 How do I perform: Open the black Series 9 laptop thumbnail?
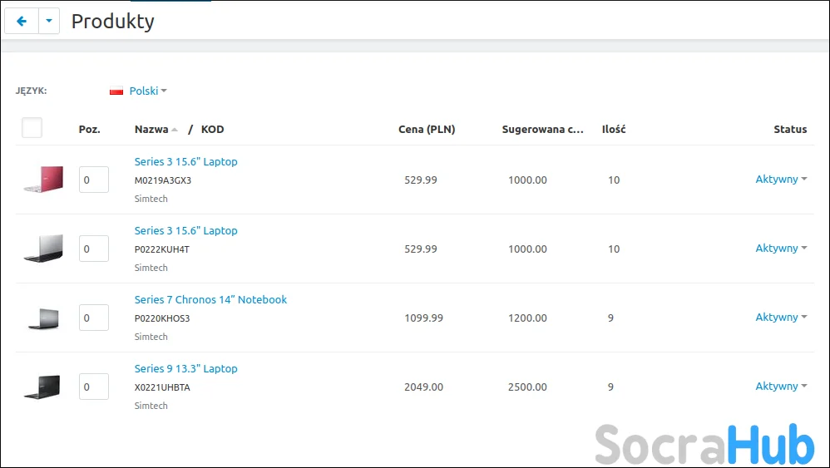[42, 387]
